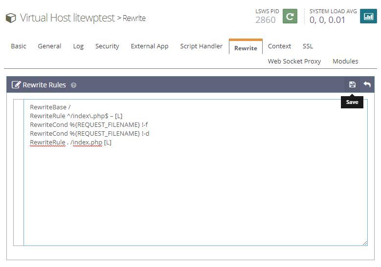Open the Context tab

click(x=279, y=46)
